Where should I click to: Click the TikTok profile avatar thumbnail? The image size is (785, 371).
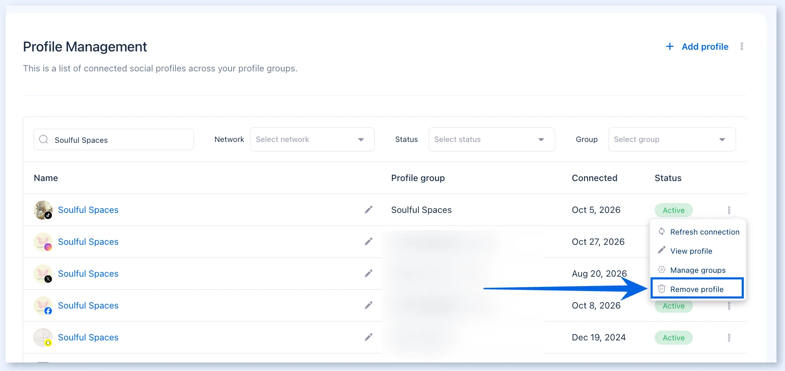point(43,210)
